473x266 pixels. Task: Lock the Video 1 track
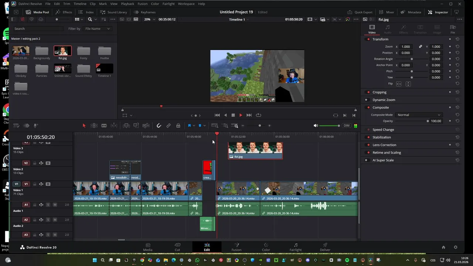tap(35, 184)
